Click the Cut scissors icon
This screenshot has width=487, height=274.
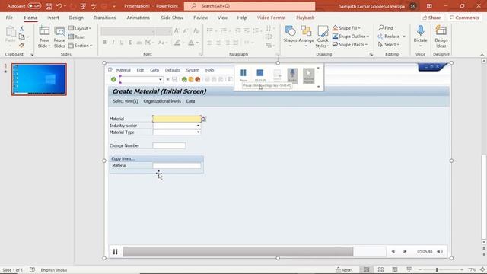click(x=22, y=29)
